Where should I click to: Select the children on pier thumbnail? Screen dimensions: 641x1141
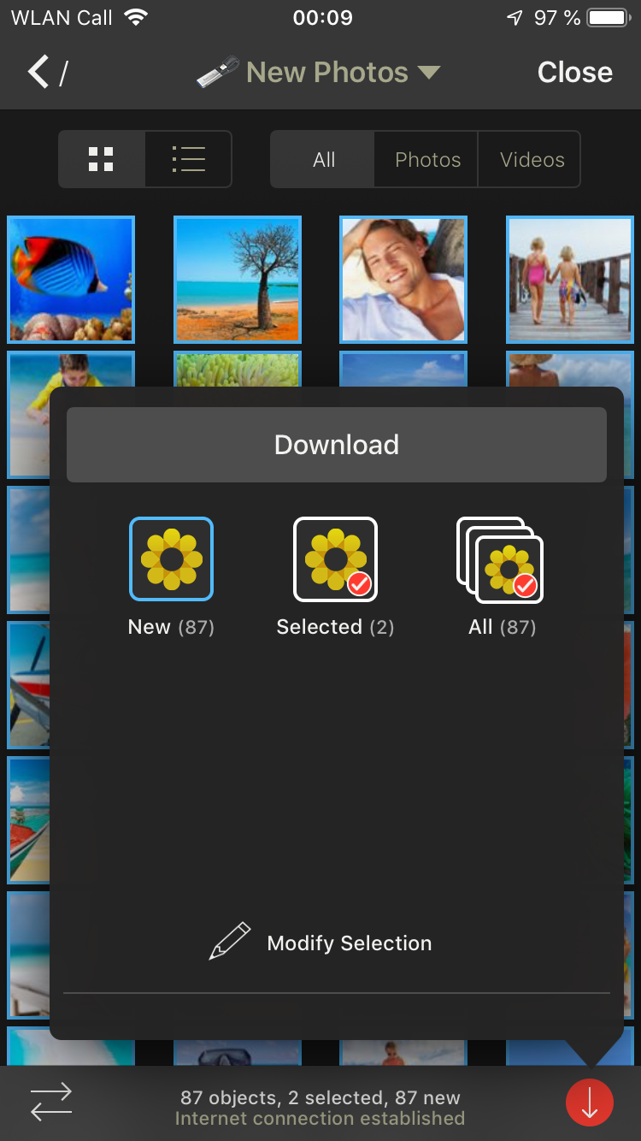tap(569, 280)
